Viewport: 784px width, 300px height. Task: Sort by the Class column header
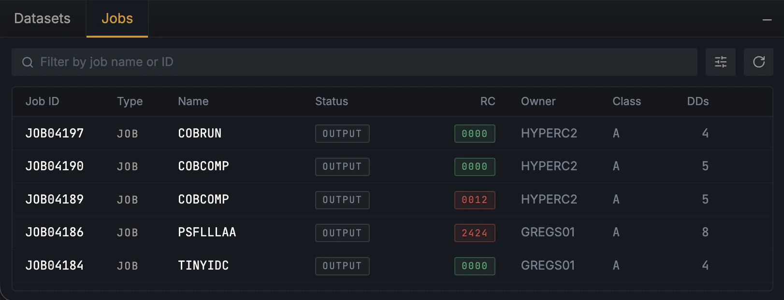pyautogui.click(x=626, y=101)
